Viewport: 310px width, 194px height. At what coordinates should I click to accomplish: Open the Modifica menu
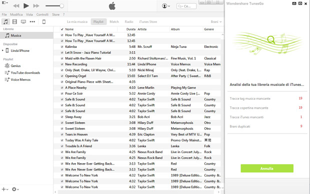click(x=16, y=14)
